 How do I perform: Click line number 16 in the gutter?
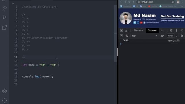point(16,65)
